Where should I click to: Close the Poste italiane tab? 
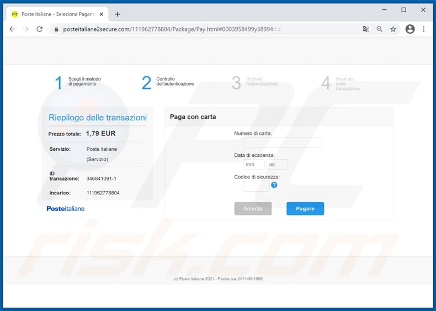coord(102,14)
